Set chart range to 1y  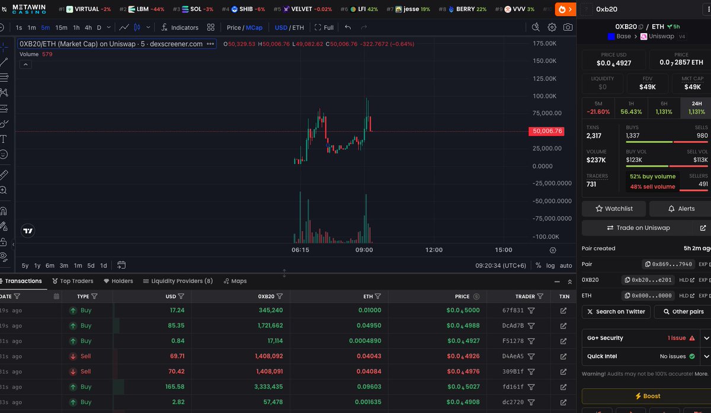(x=37, y=265)
